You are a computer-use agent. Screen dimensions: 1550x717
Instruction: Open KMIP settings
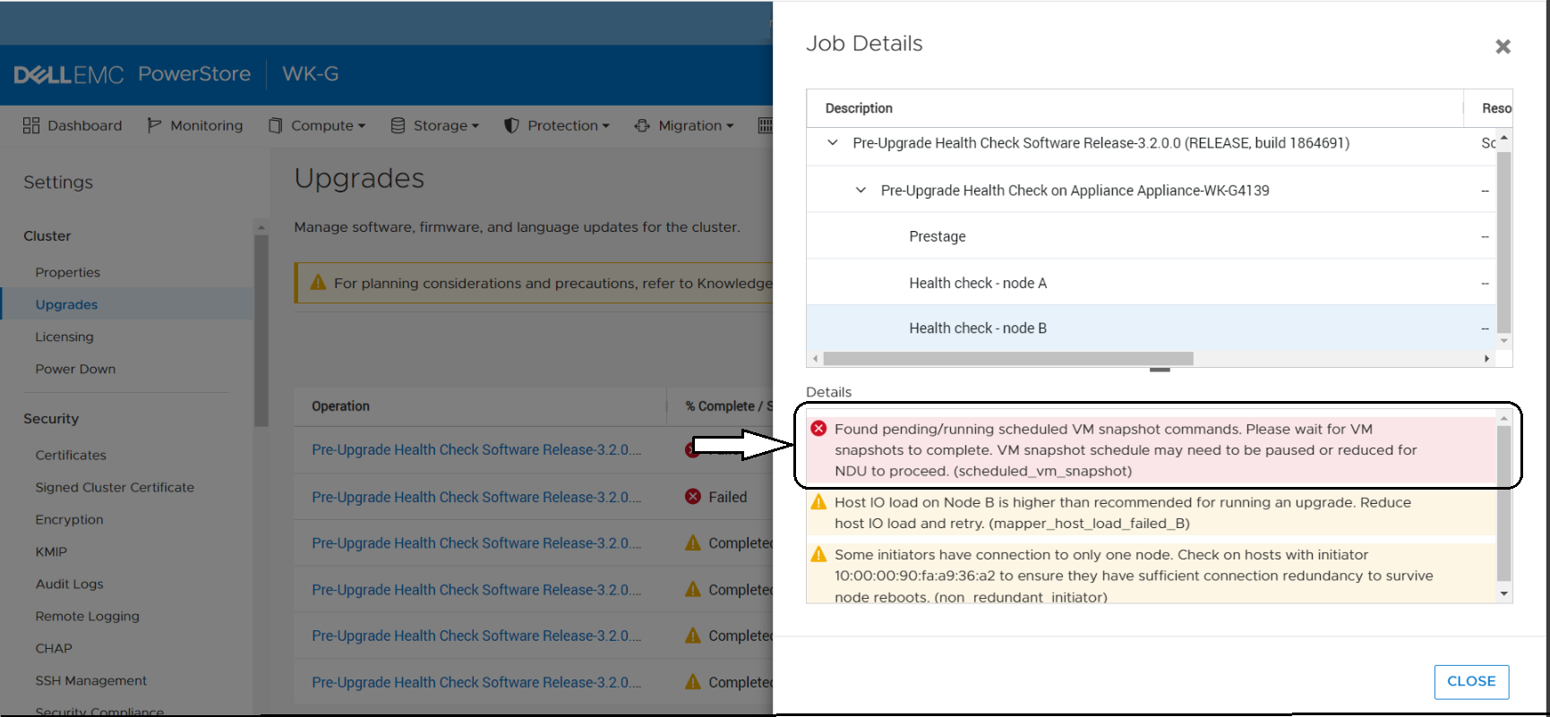click(x=51, y=551)
